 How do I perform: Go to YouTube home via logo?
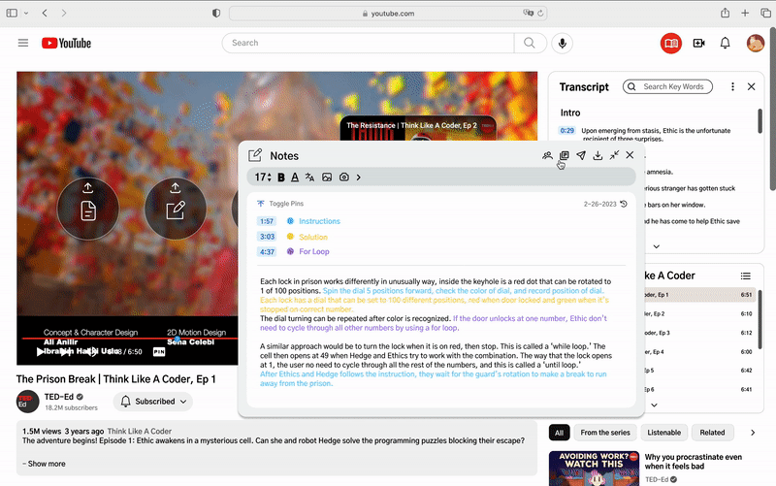(x=66, y=43)
